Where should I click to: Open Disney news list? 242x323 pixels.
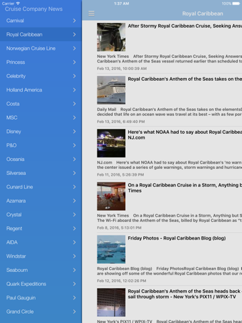(x=41, y=131)
